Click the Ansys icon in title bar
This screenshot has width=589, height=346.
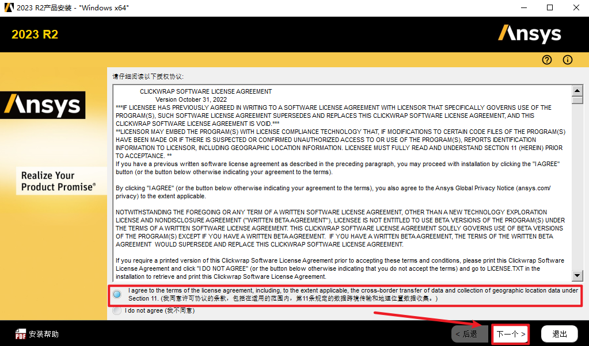pyautogui.click(x=7, y=7)
